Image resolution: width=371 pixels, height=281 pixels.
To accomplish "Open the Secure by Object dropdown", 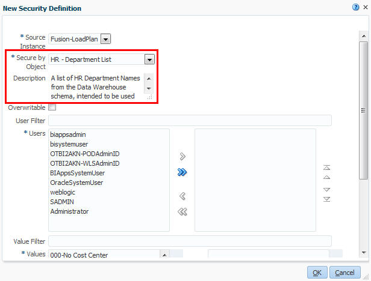I will click(x=149, y=59).
